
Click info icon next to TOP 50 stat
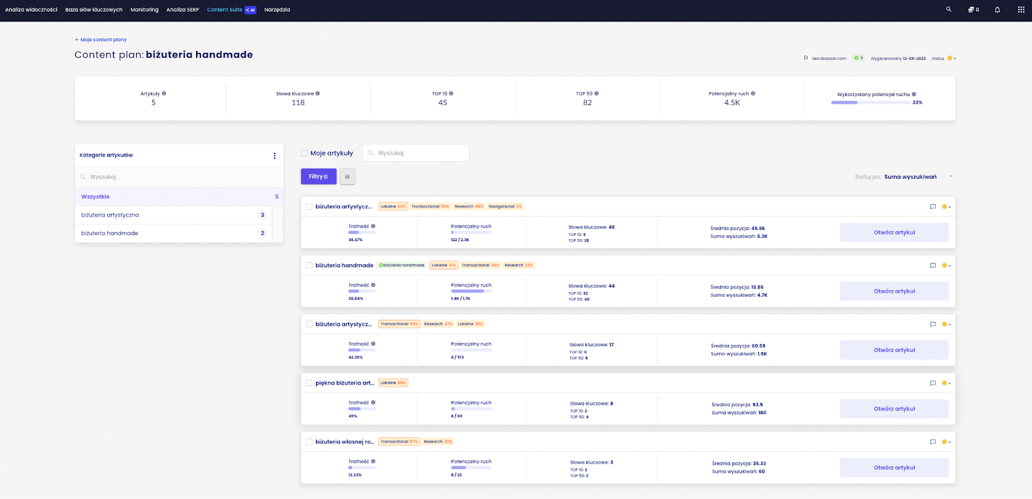pyautogui.click(x=596, y=93)
